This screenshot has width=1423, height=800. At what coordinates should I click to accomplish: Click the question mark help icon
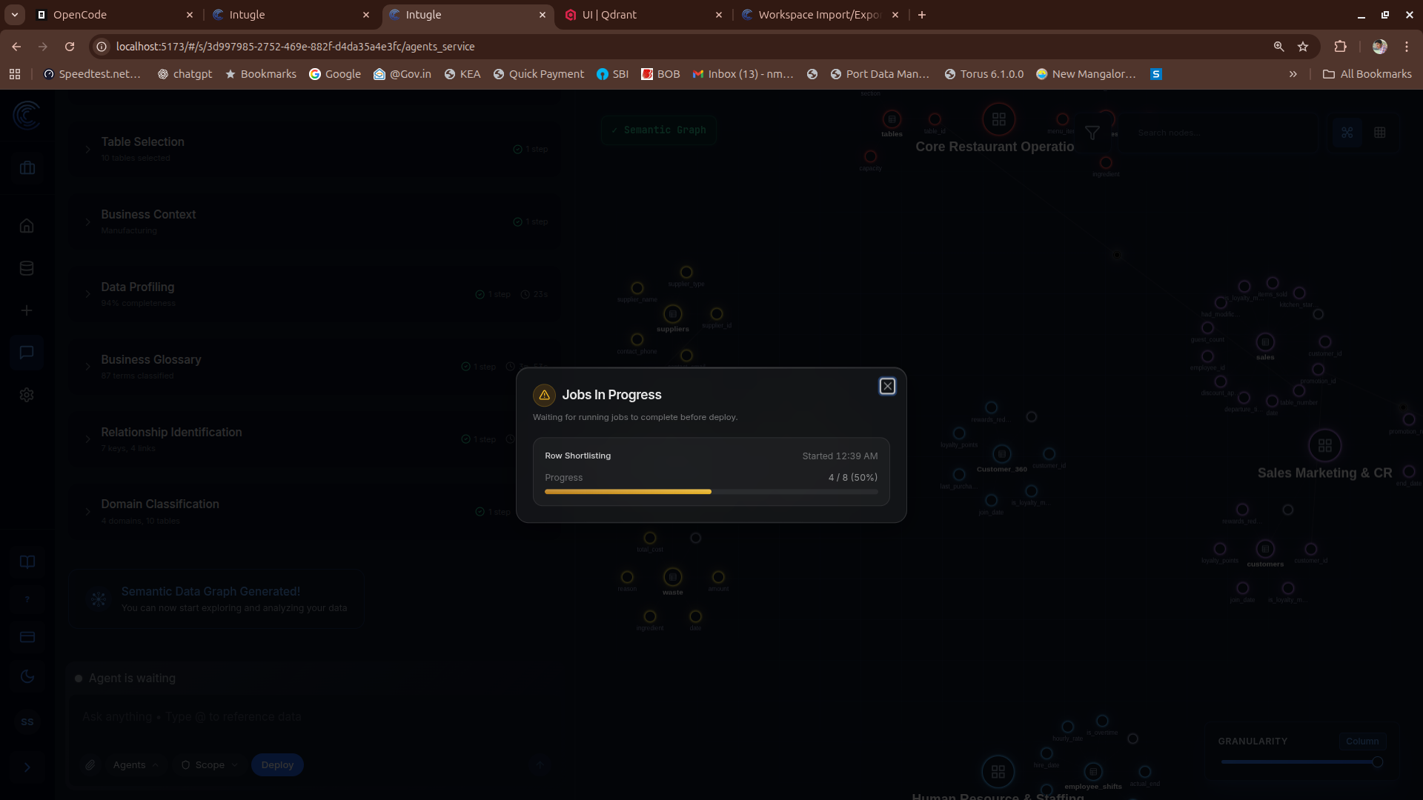coord(27,600)
